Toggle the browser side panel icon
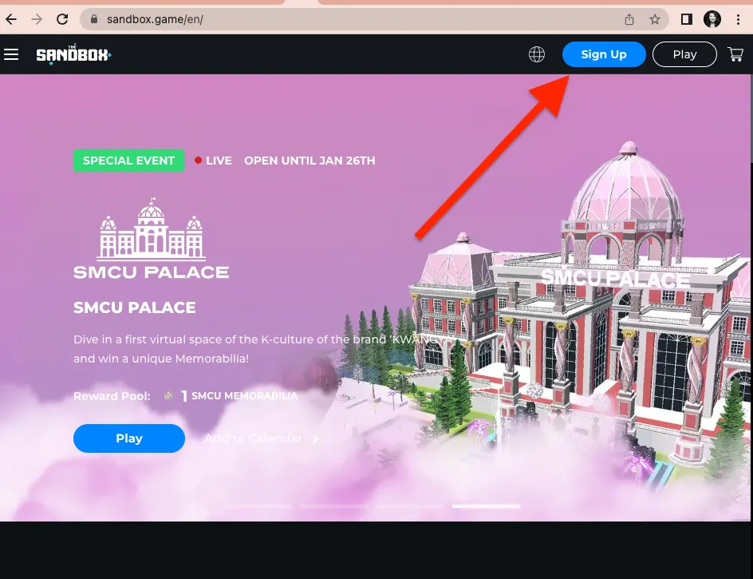The height and width of the screenshot is (579, 753). coord(686,19)
